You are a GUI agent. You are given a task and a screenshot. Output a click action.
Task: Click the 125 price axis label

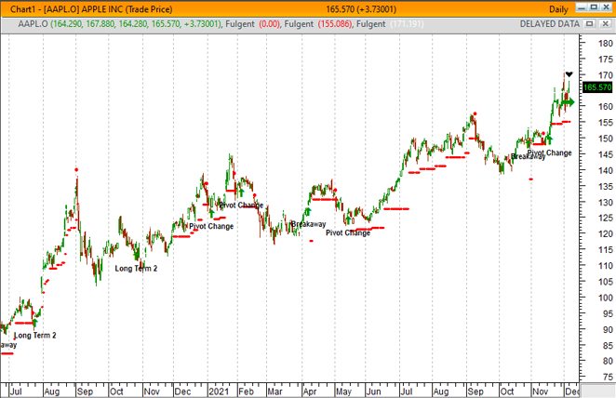[606, 218]
